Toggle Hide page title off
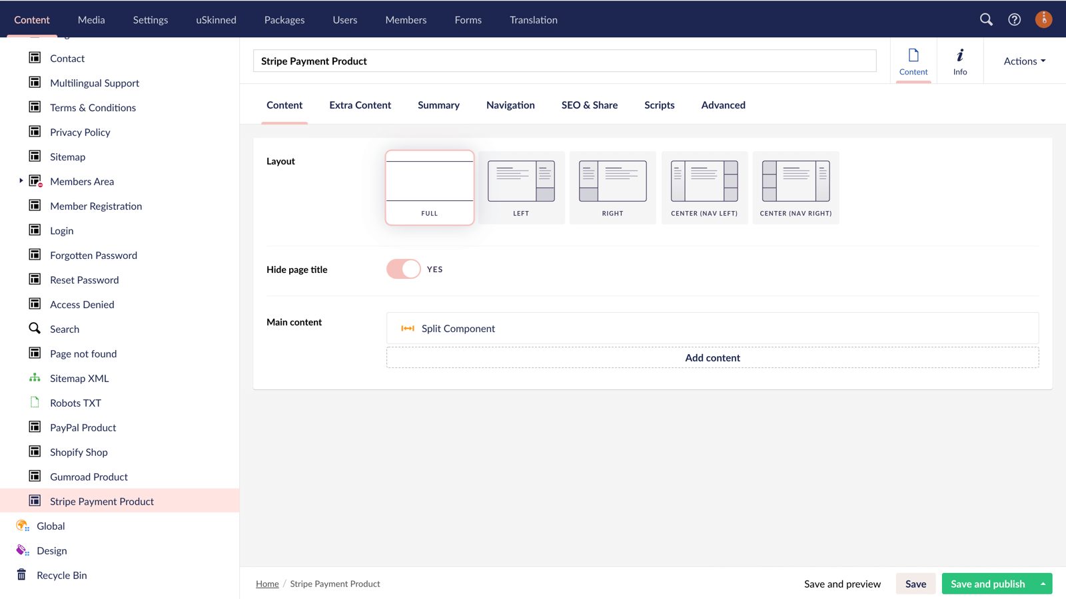Viewport: 1066px width, 599px height. point(402,269)
